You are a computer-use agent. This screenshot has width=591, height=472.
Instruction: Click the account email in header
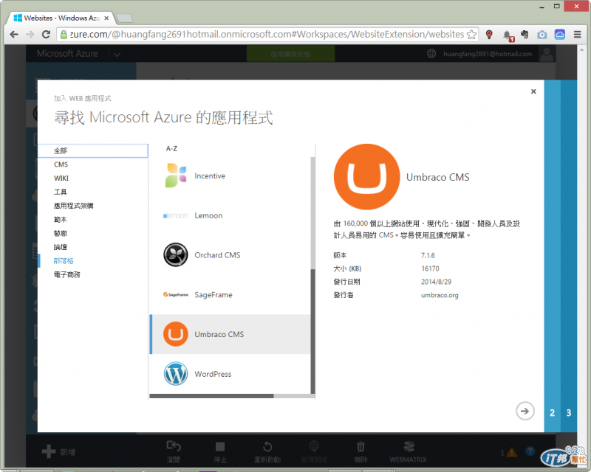coord(488,54)
